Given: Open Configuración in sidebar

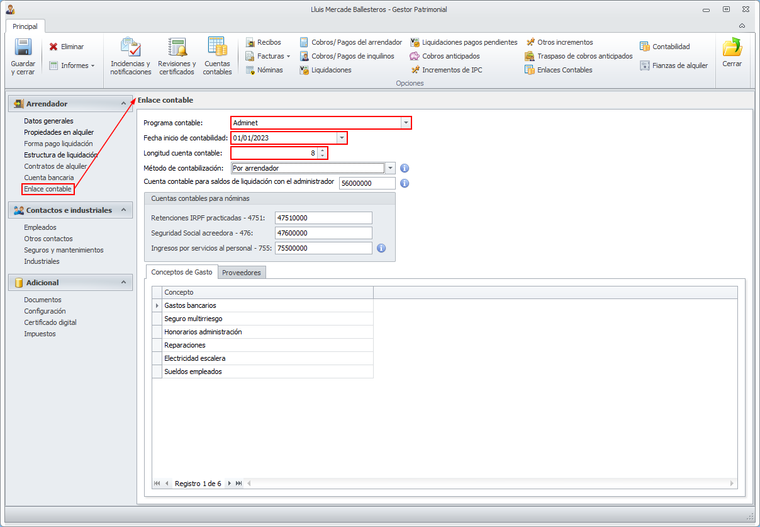Looking at the screenshot, I should [x=45, y=311].
